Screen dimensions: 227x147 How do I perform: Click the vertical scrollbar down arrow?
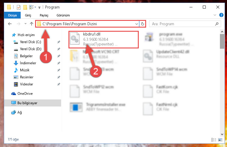point(222,134)
